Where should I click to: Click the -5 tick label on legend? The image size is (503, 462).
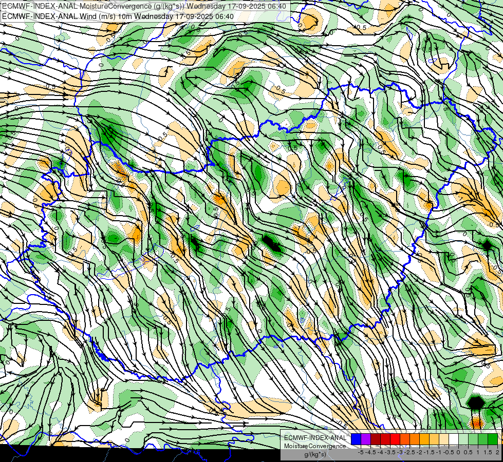point(361,452)
